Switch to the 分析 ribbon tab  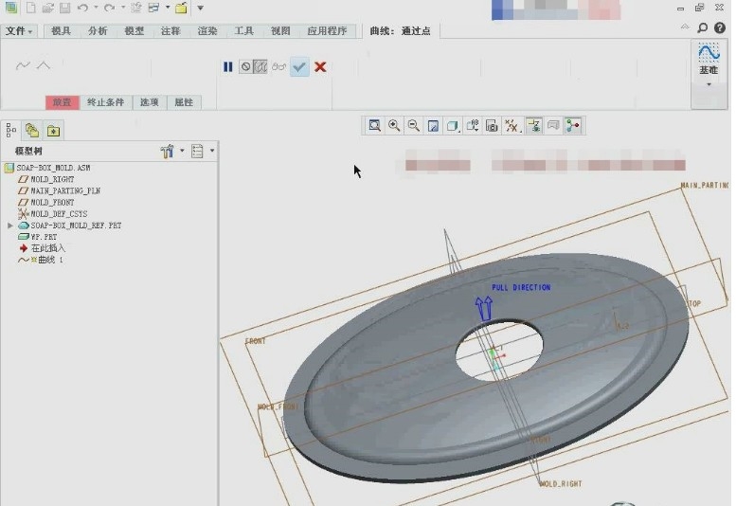[98, 31]
